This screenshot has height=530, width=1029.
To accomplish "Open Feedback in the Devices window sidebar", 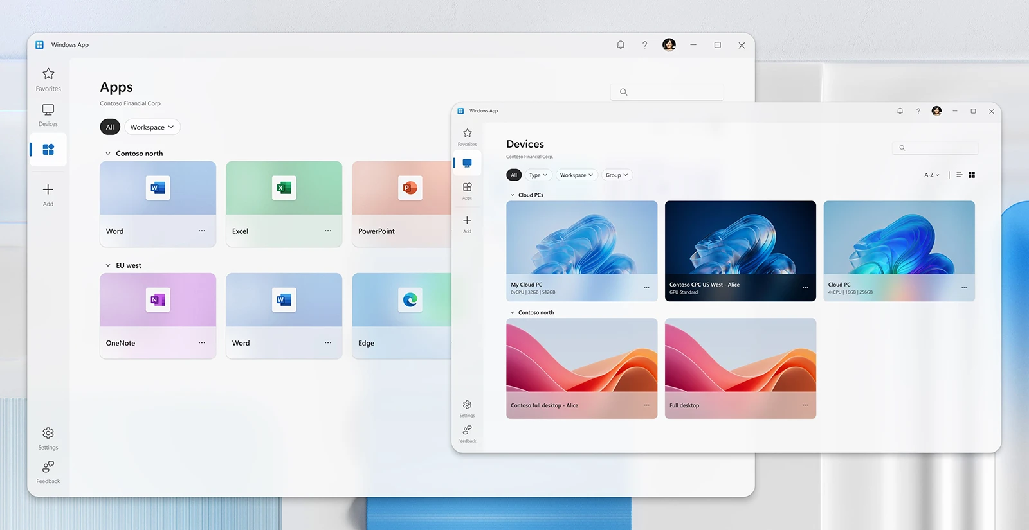I will pyautogui.click(x=468, y=434).
